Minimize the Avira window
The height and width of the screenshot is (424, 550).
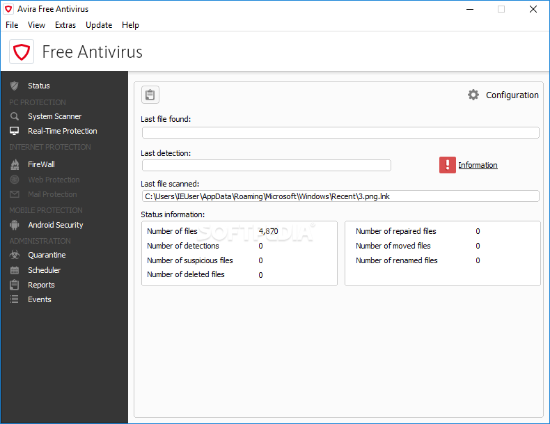click(x=470, y=9)
